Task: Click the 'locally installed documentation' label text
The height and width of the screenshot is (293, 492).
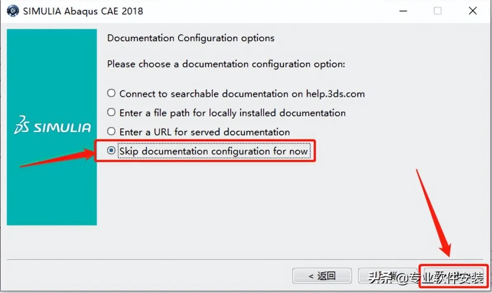Action: pos(232,113)
